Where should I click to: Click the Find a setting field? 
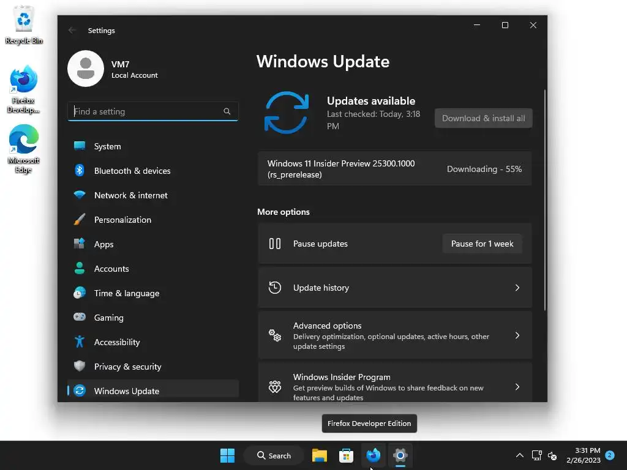point(153,111)
